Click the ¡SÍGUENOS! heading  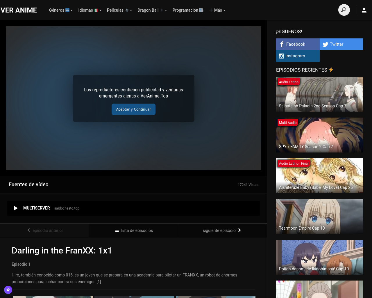[289, 31]
